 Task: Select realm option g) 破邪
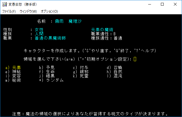click(81, 72)
